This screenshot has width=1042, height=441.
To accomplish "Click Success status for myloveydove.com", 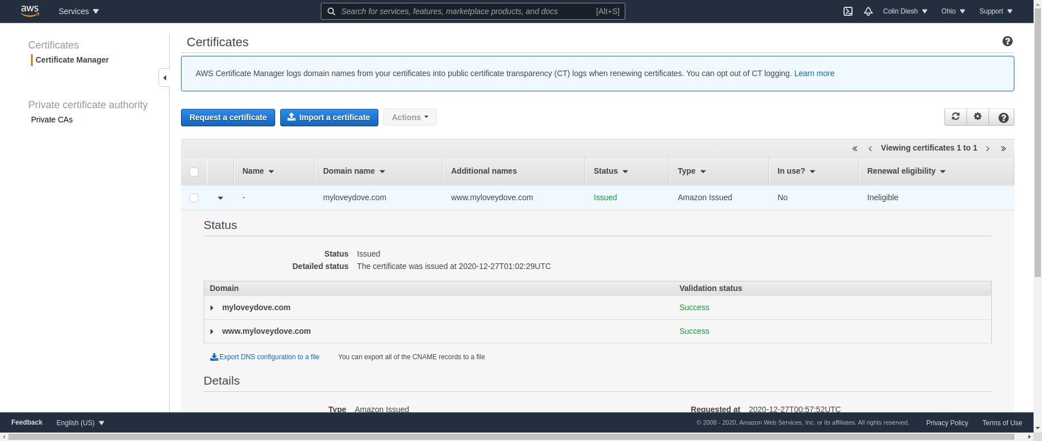I will tap(694, 307).
